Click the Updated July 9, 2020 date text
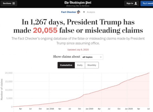 tap(78, 50)
